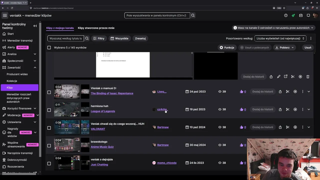
Task: Collapse the Panel kontrolny twórcy sidebar
Action: tap(35, 26)
